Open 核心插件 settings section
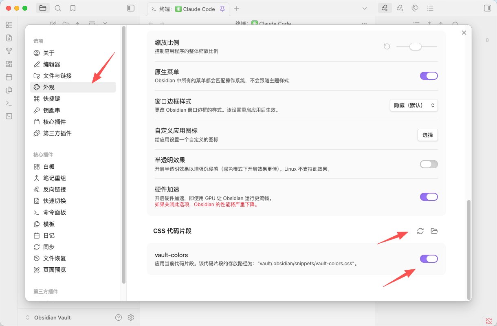Image resolution: width=497 pixels, height=326 pixels. [x=73, y=122]
